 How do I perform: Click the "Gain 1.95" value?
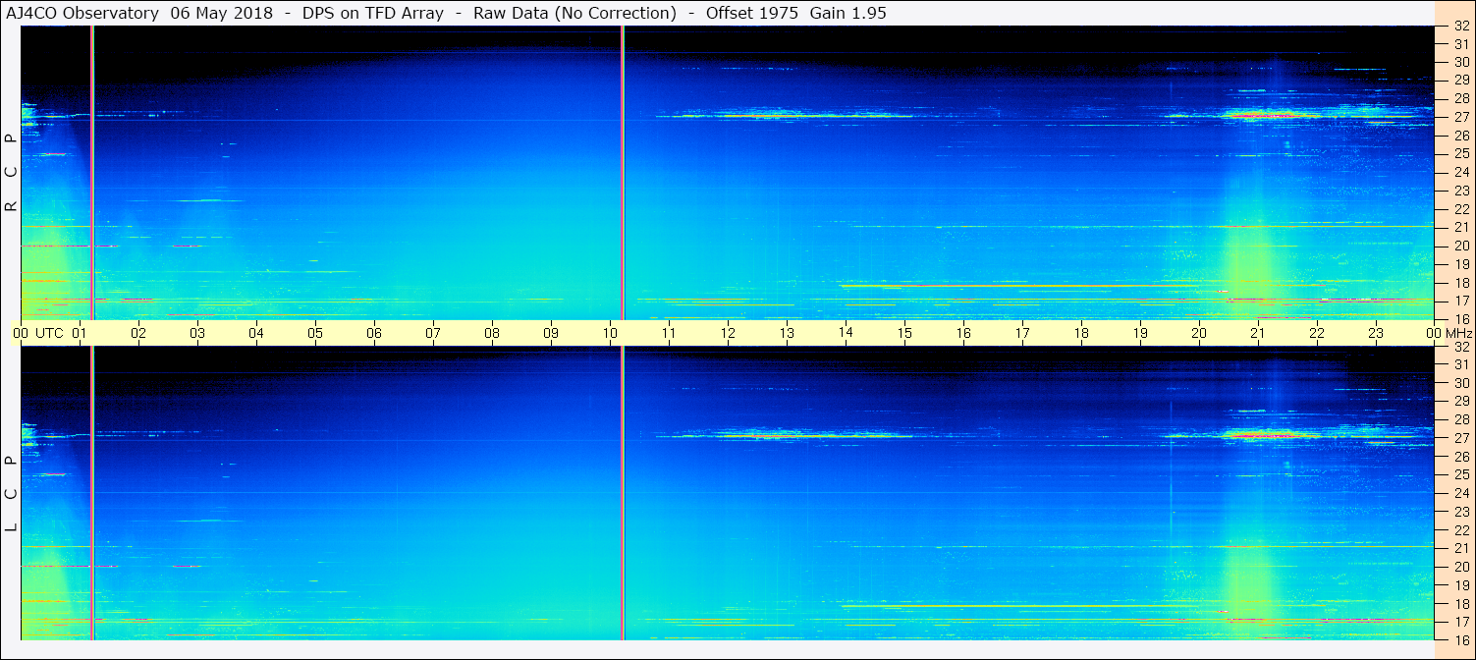coord(848,13)
